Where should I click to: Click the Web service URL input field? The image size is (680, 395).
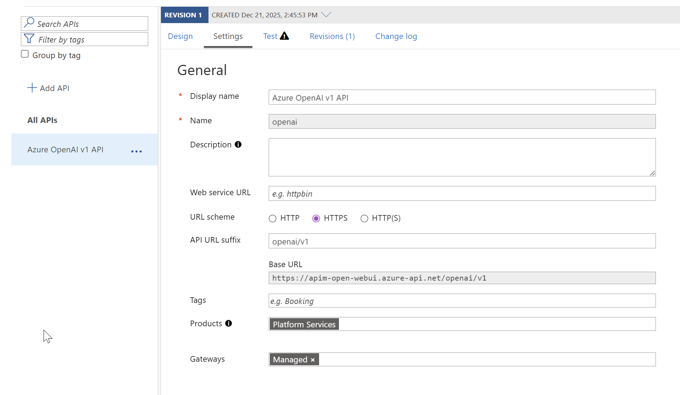coord(462,194)
